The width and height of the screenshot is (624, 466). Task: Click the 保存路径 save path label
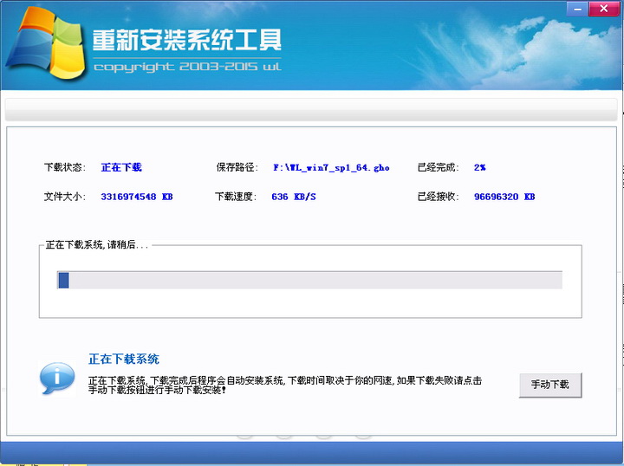[x=237, y=167]
